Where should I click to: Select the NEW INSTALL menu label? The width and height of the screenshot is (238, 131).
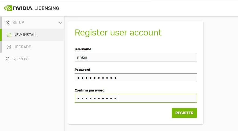pyautogui.click(x=25, y=35)
